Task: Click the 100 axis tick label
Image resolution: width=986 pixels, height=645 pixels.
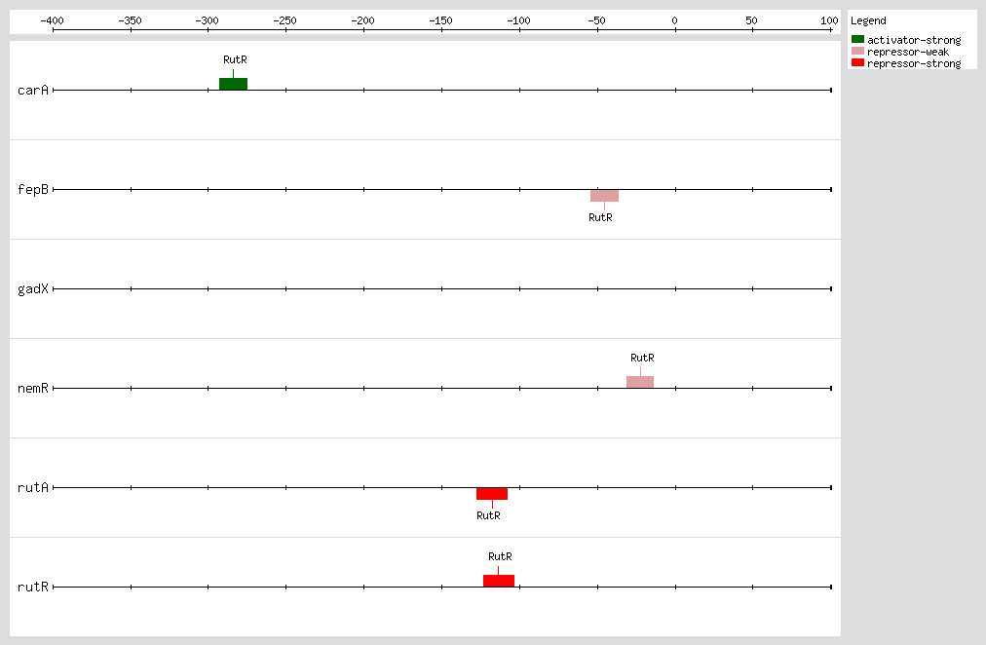Action: click(x=829, y=20)
